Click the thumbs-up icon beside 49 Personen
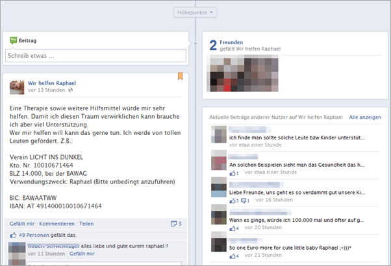391x266 pixels. [13, 235]
